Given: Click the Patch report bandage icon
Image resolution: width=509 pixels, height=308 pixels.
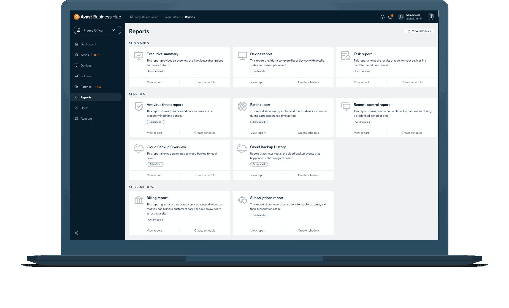Looking at the screenshot, I should 242,106.
